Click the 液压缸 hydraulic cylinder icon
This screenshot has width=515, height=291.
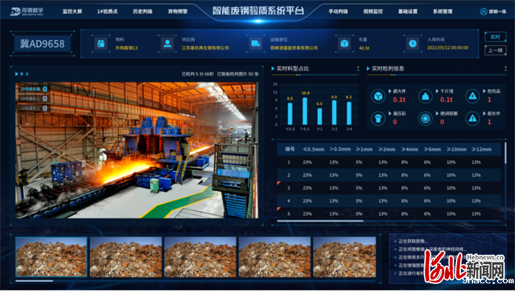click(x=378, y=118)
